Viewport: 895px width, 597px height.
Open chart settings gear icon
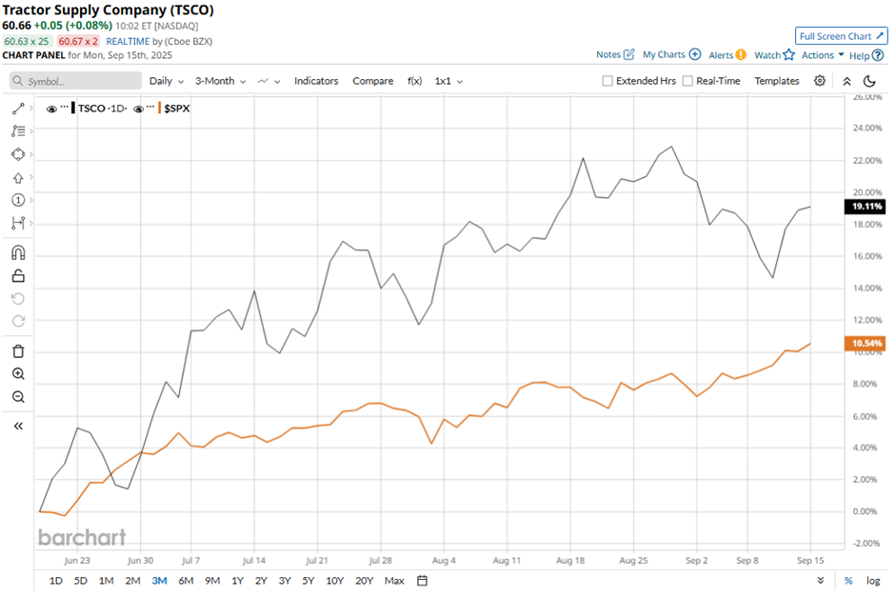(x=820, y=81)
